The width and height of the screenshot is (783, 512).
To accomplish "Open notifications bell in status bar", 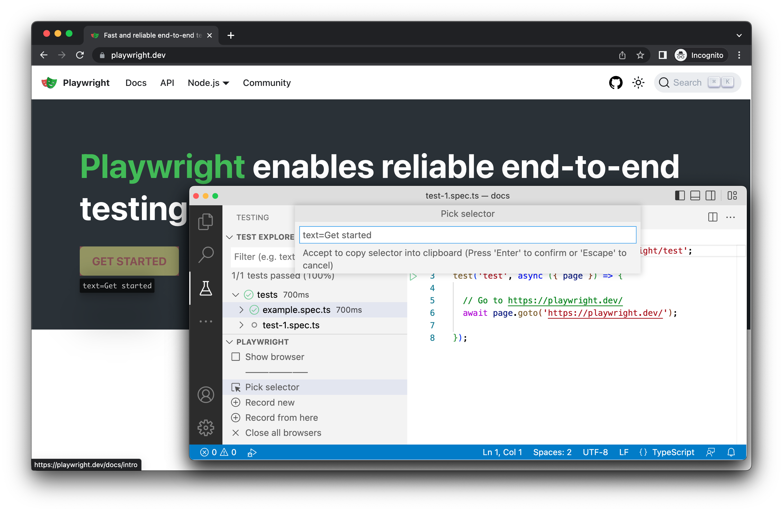I will tap(731, 452).
